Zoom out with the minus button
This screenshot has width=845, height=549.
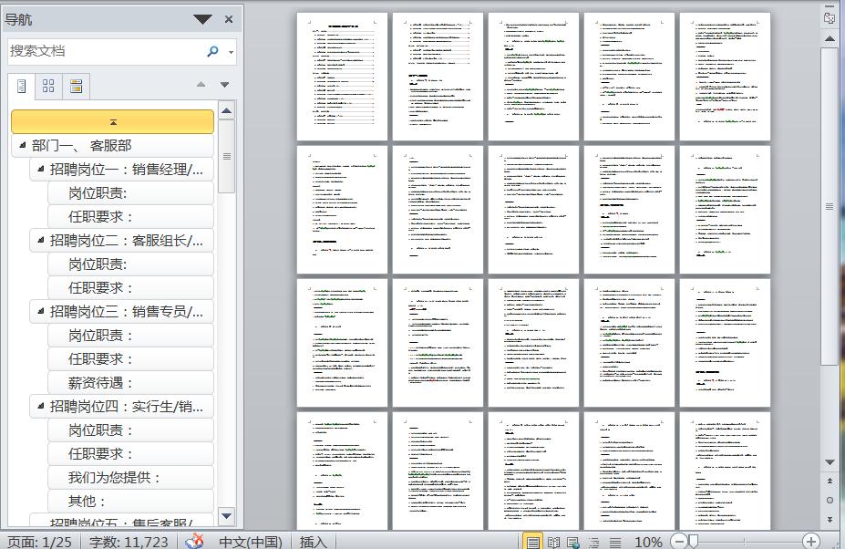[x=679, y=541]
